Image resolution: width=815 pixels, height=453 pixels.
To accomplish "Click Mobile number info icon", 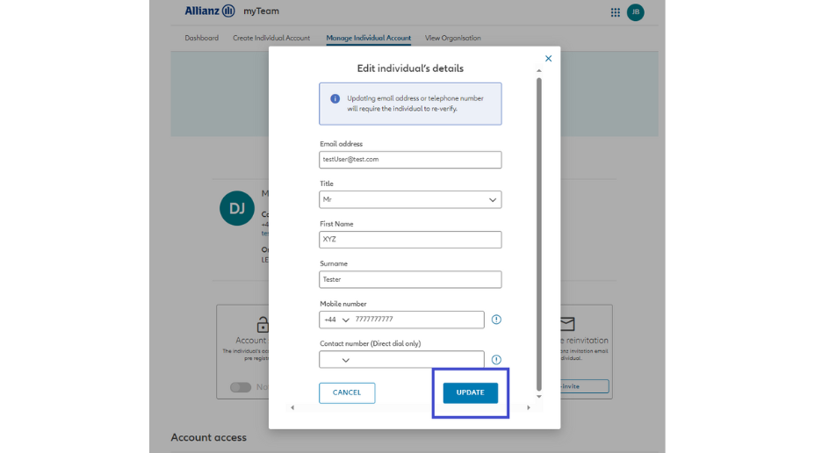I will (x=496, y=320).
